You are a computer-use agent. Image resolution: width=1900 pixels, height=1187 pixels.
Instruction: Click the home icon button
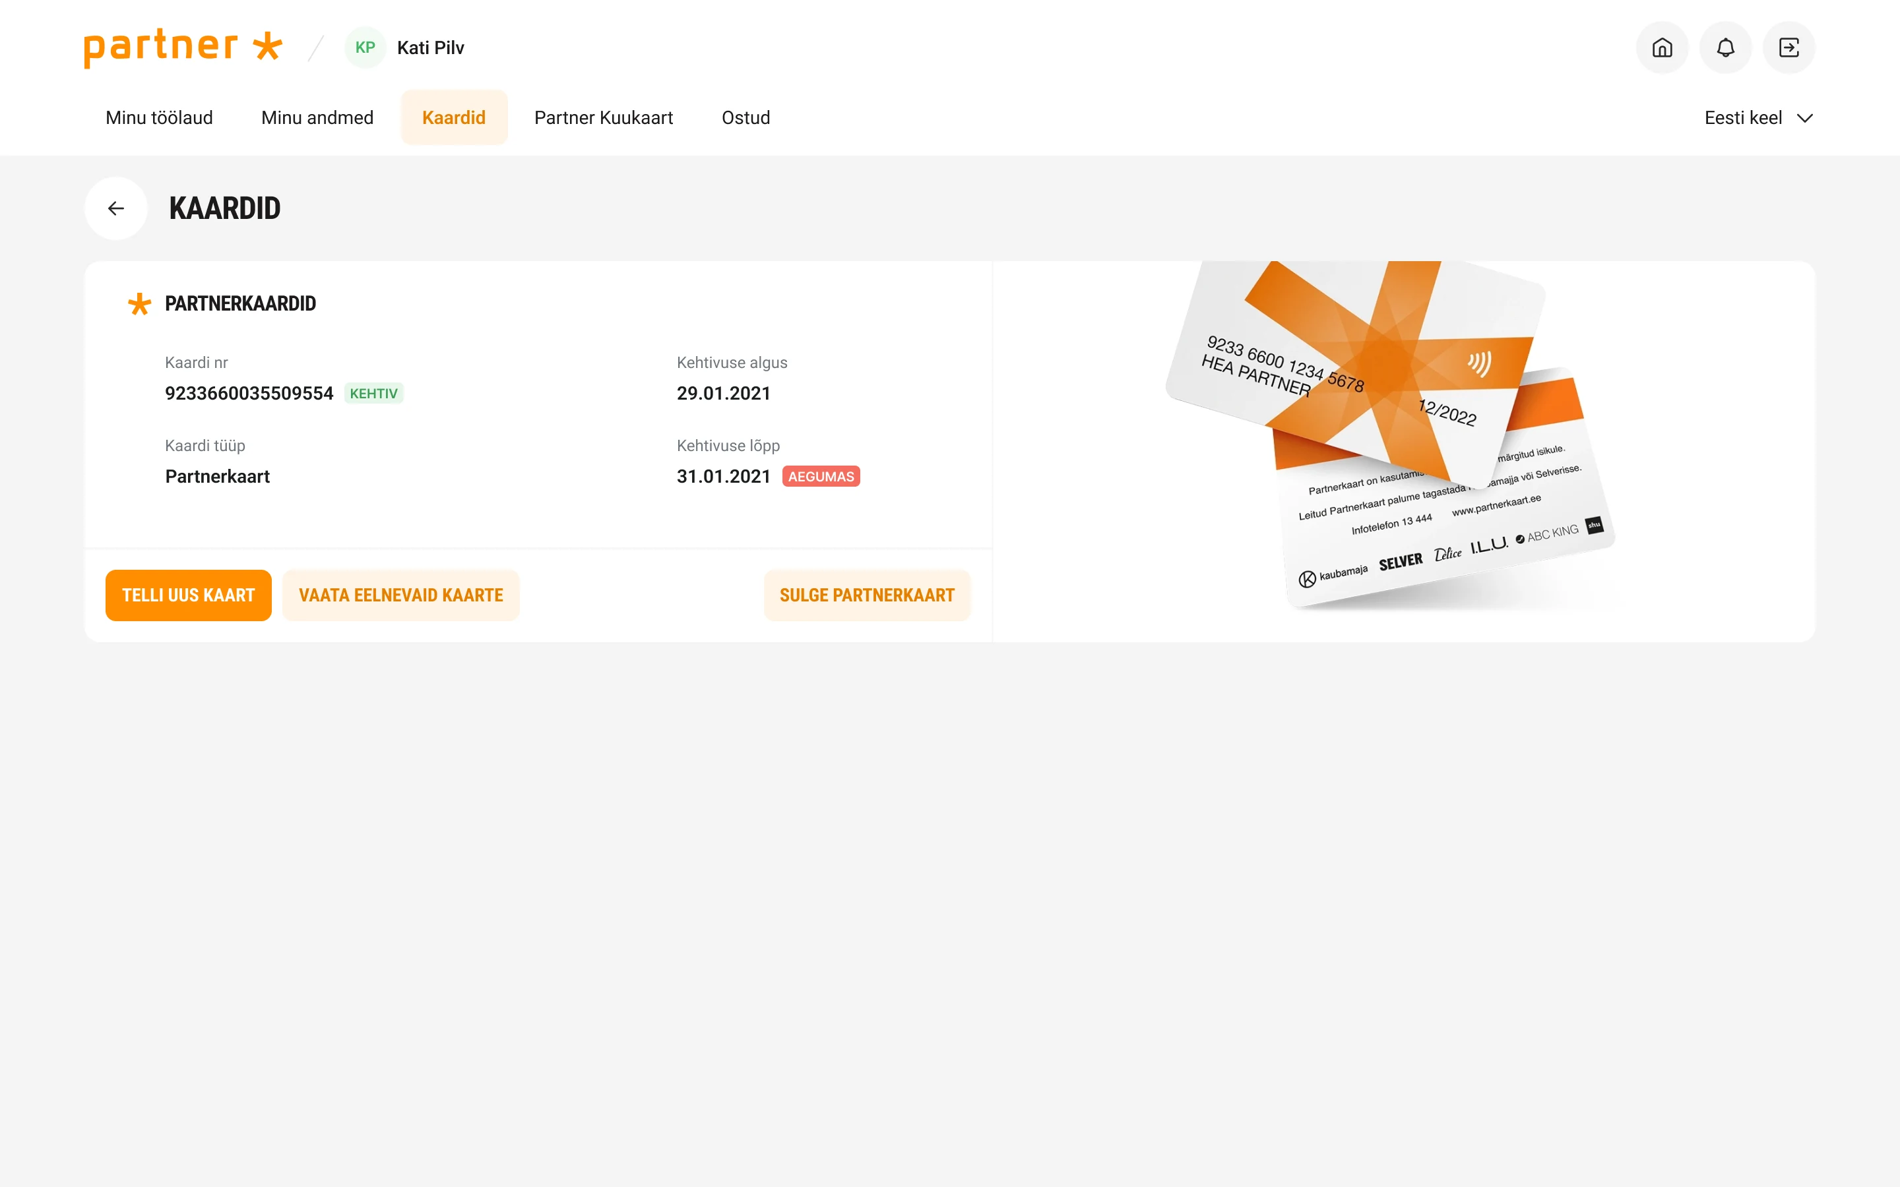pyautogui.click(x=1662, y=48)
